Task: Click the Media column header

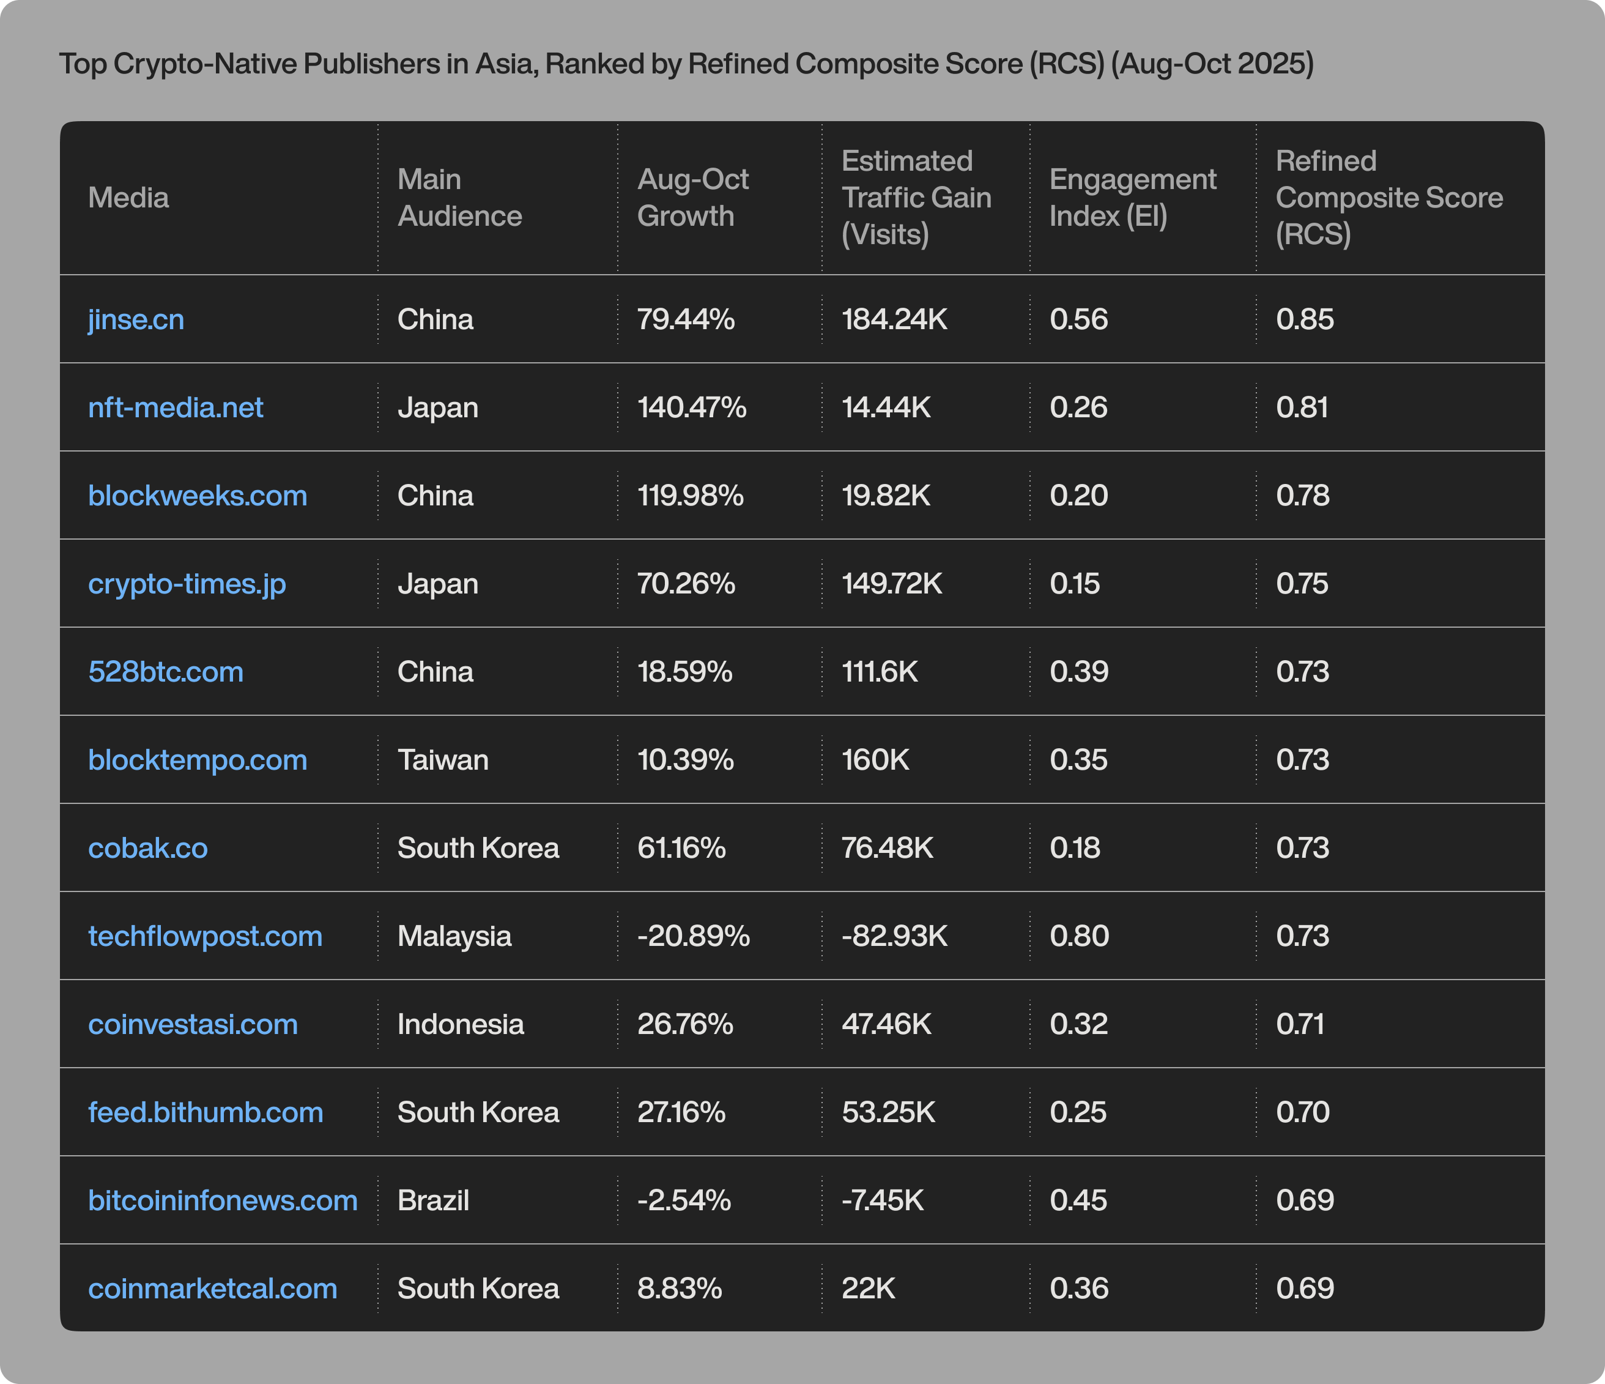Action: click(128, 198)
